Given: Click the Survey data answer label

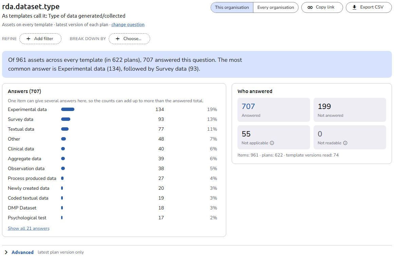Looking at the screenshot, I should point(21,119).
